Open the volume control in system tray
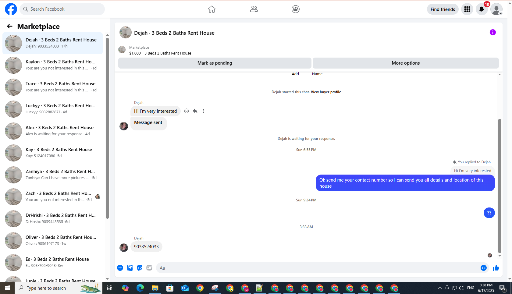Viewport: 512px width, 294px height. [461, 288]
